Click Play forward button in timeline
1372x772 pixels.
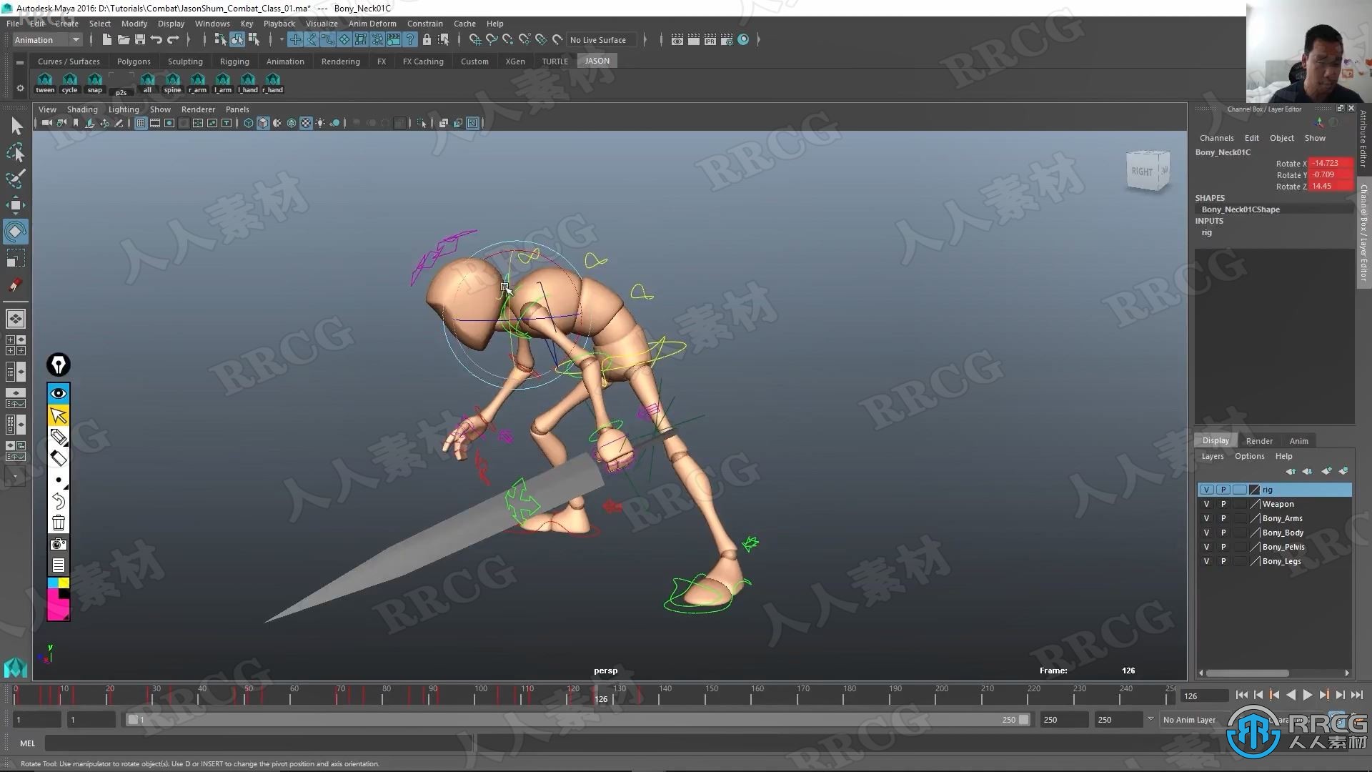pyautogui.click(x=1306, y=696)
